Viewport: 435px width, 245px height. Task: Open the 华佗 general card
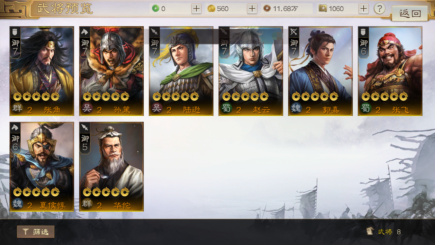[x=111, y=167]
